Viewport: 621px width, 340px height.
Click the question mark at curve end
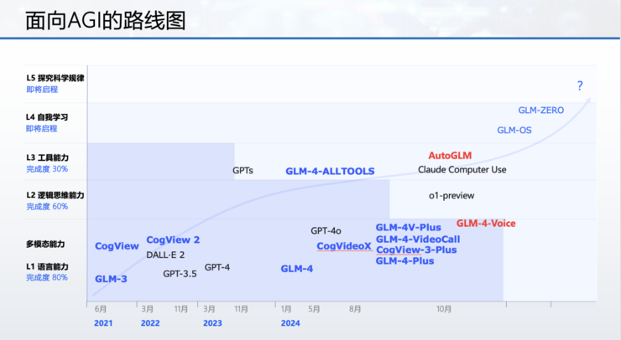pos(580,85)
